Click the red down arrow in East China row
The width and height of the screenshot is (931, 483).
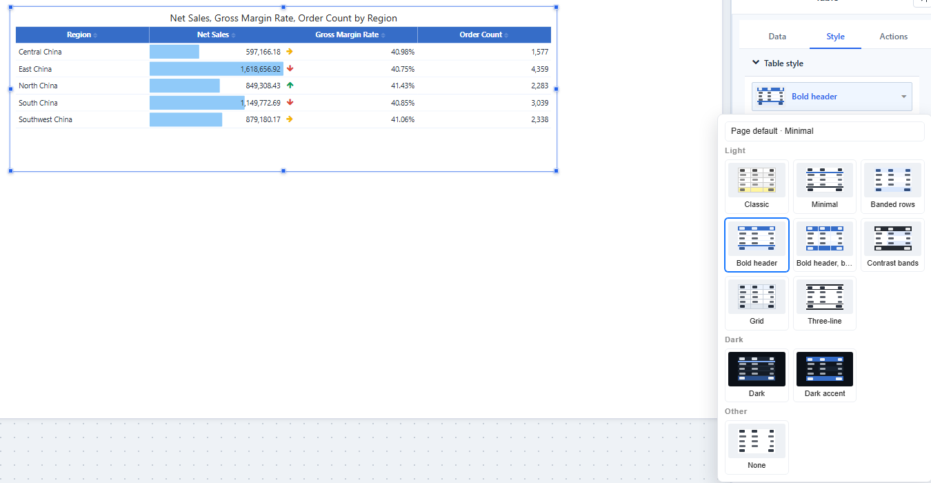click(290, 68)
